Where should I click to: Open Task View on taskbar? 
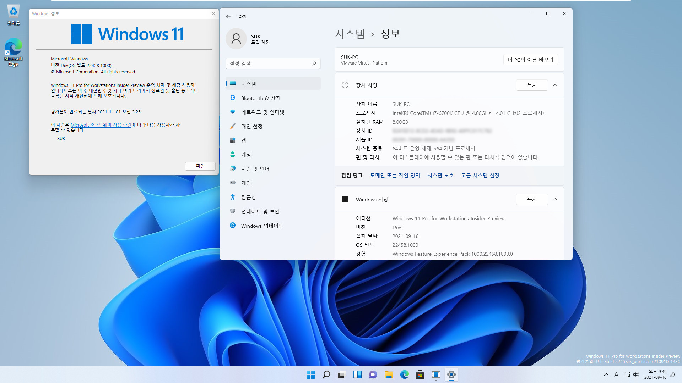click(342, 374)
